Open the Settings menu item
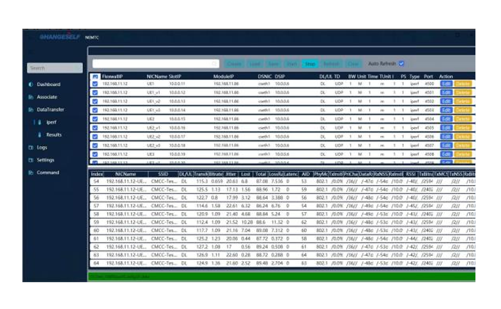Image resolution: width=501 pixels, height=309 pixels. tap(45, 160)
